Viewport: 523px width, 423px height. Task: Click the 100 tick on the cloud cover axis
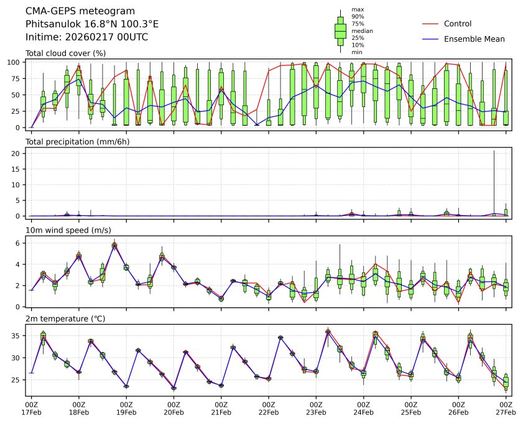pos(16,62)
